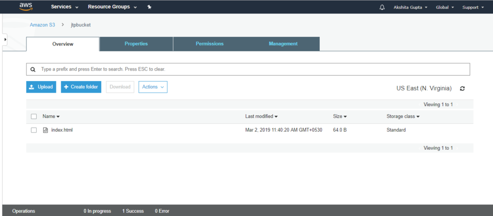Sort by the Size column

click(339, 116)
